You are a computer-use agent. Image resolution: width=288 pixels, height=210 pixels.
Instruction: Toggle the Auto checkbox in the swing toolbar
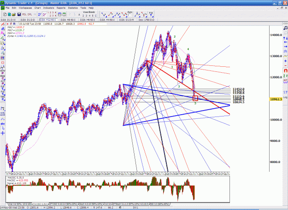[129, 15]
